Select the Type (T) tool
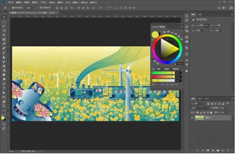Screen dimensions: 235x154 pos(4,88)
